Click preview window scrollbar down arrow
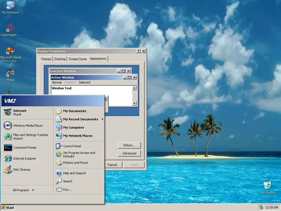 coord(134,103)
